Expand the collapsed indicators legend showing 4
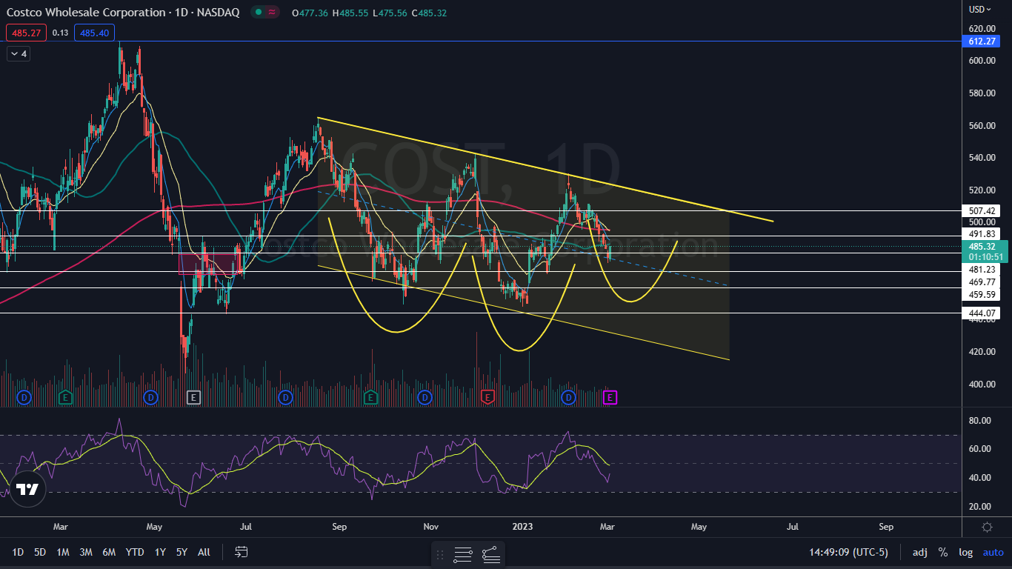1012x569 pixels. click(19, 53)
